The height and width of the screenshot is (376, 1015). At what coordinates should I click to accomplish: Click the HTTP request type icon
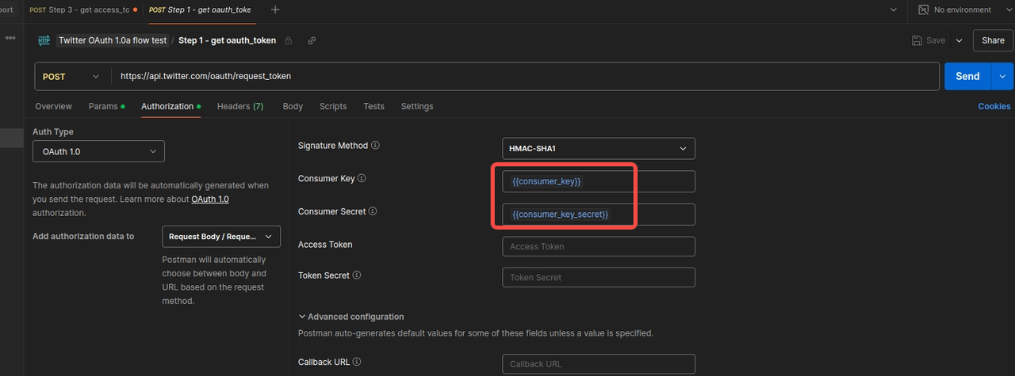point(44,40)
